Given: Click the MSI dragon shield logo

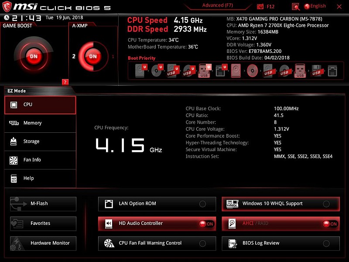Looking at the screenshot, I should pyautogui.click(x=7, y=7).
